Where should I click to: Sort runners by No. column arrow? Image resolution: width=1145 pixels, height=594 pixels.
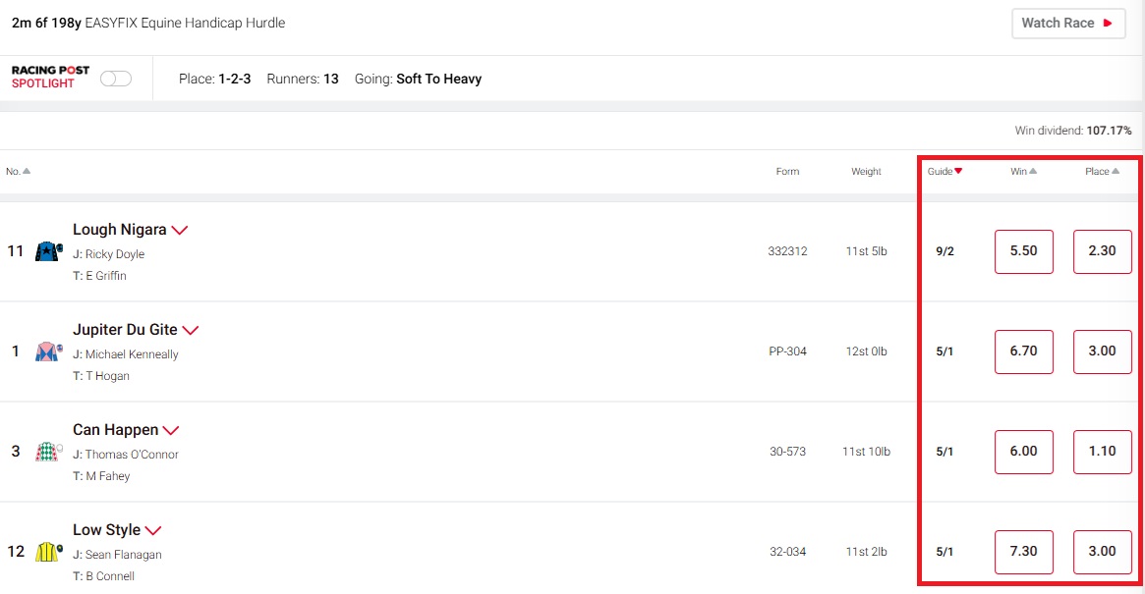(x=27, y=172)
